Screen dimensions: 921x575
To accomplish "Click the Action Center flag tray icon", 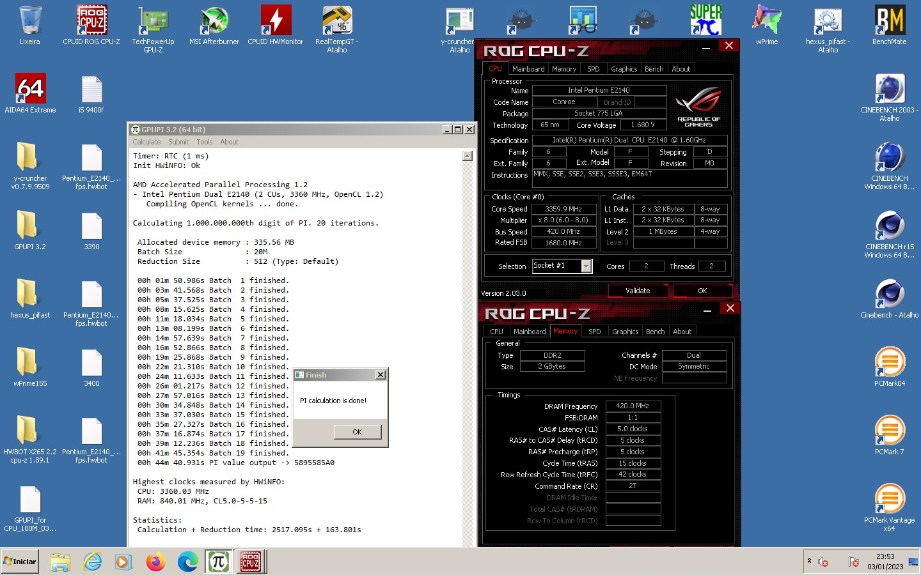I will tap(853, 562).
